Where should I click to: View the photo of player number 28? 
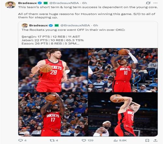pyautogui.click(x=53, y=70)
